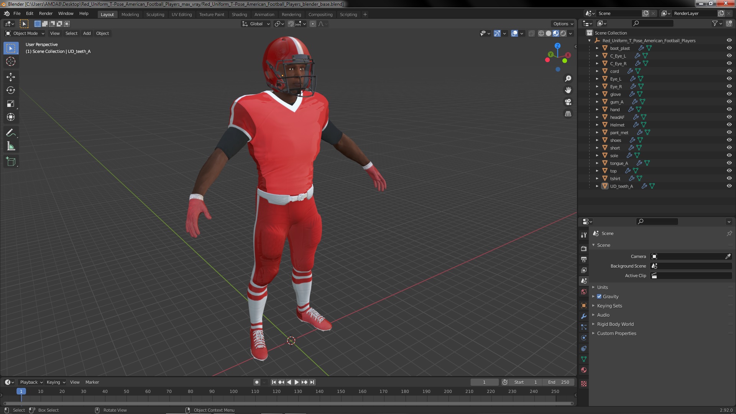The width and height of the screenshot is (736, 414).
Task: Expand the Audio panel
Action: pyautogui.click(x=603, y=315)
